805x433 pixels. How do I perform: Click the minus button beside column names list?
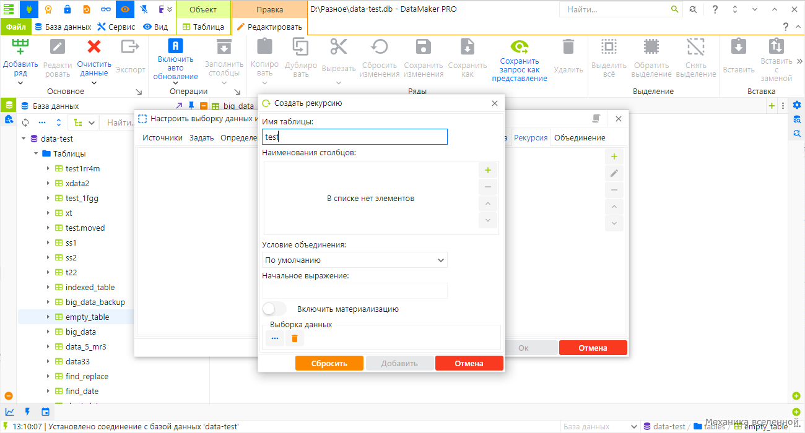[x=488, y=187]
